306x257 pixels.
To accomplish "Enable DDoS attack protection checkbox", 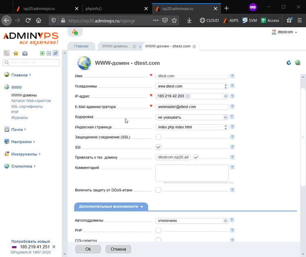I will coord(158,190).
